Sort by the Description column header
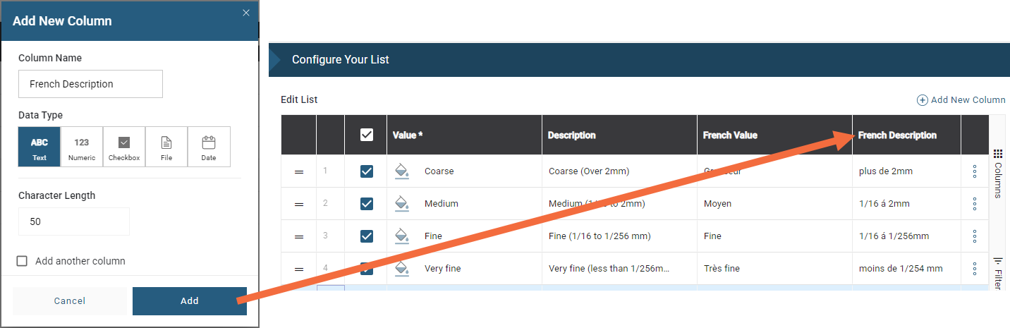 pyautogui.click(x=619, y=135)
